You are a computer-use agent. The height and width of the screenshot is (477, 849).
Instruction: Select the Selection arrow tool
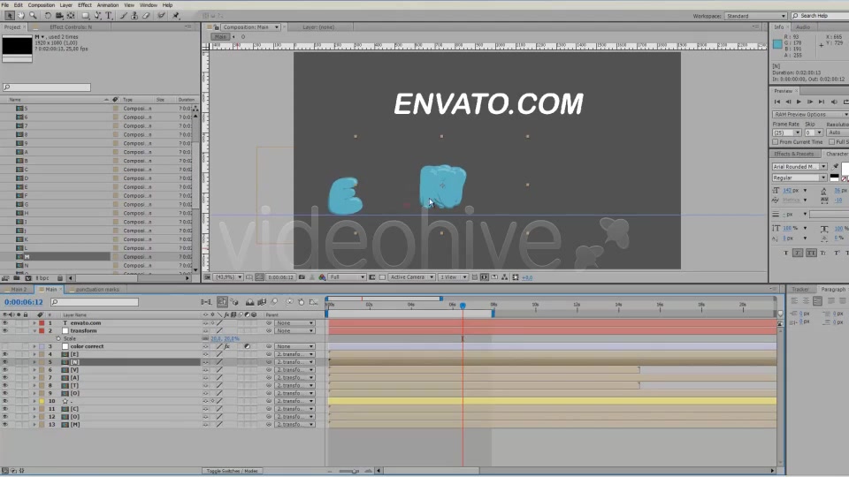pyautogui.click(x=9, y=16)
